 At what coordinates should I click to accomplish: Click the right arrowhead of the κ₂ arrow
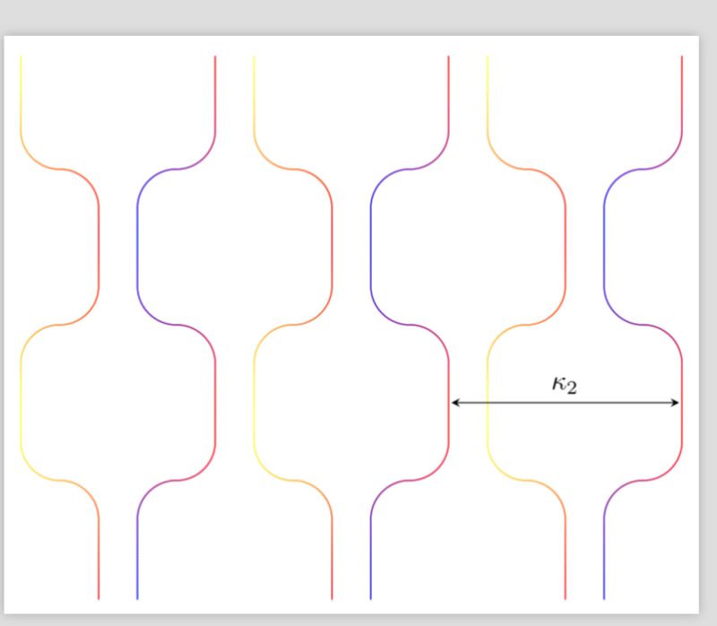click(678, 402)
